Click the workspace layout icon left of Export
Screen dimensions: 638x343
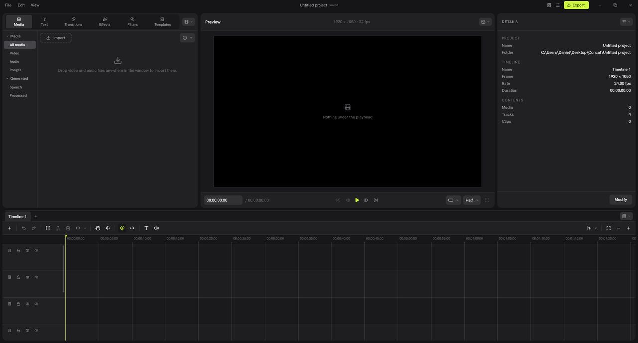pos(549,5)
